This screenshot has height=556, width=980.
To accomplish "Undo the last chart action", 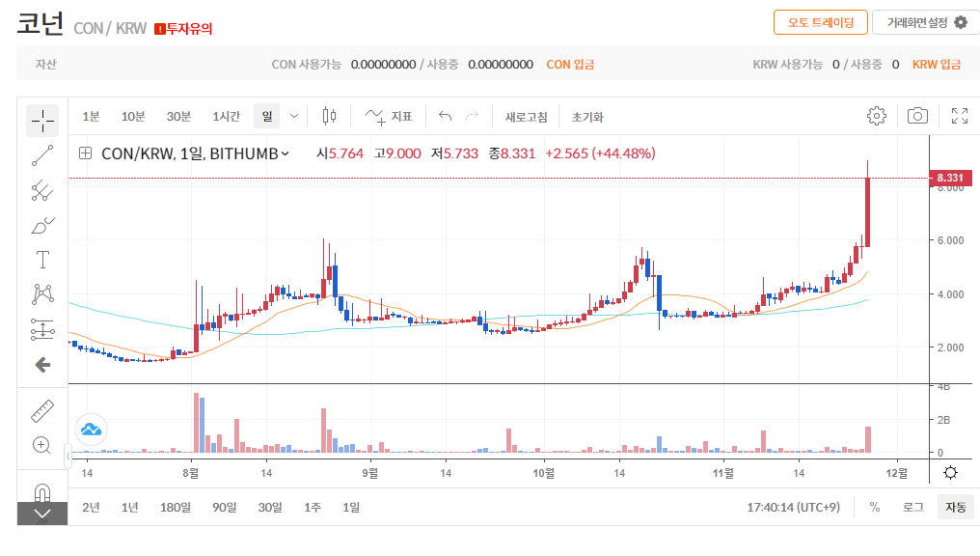I will coord(445,117).
